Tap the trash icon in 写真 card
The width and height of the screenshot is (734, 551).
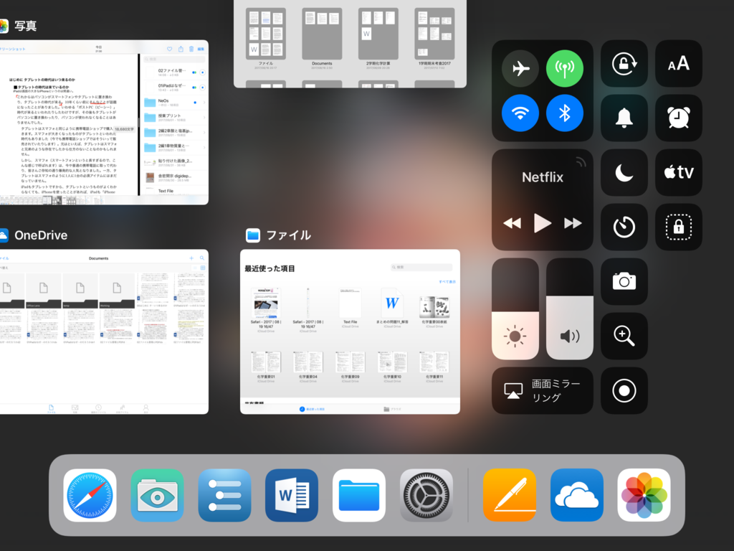tap(191, 49)
